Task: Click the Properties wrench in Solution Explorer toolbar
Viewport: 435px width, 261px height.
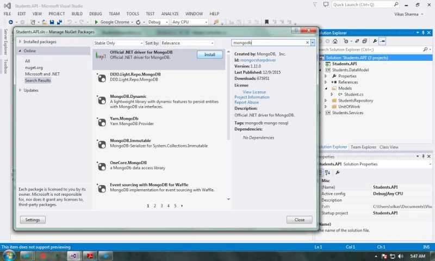Action: [x=375, y=41]
